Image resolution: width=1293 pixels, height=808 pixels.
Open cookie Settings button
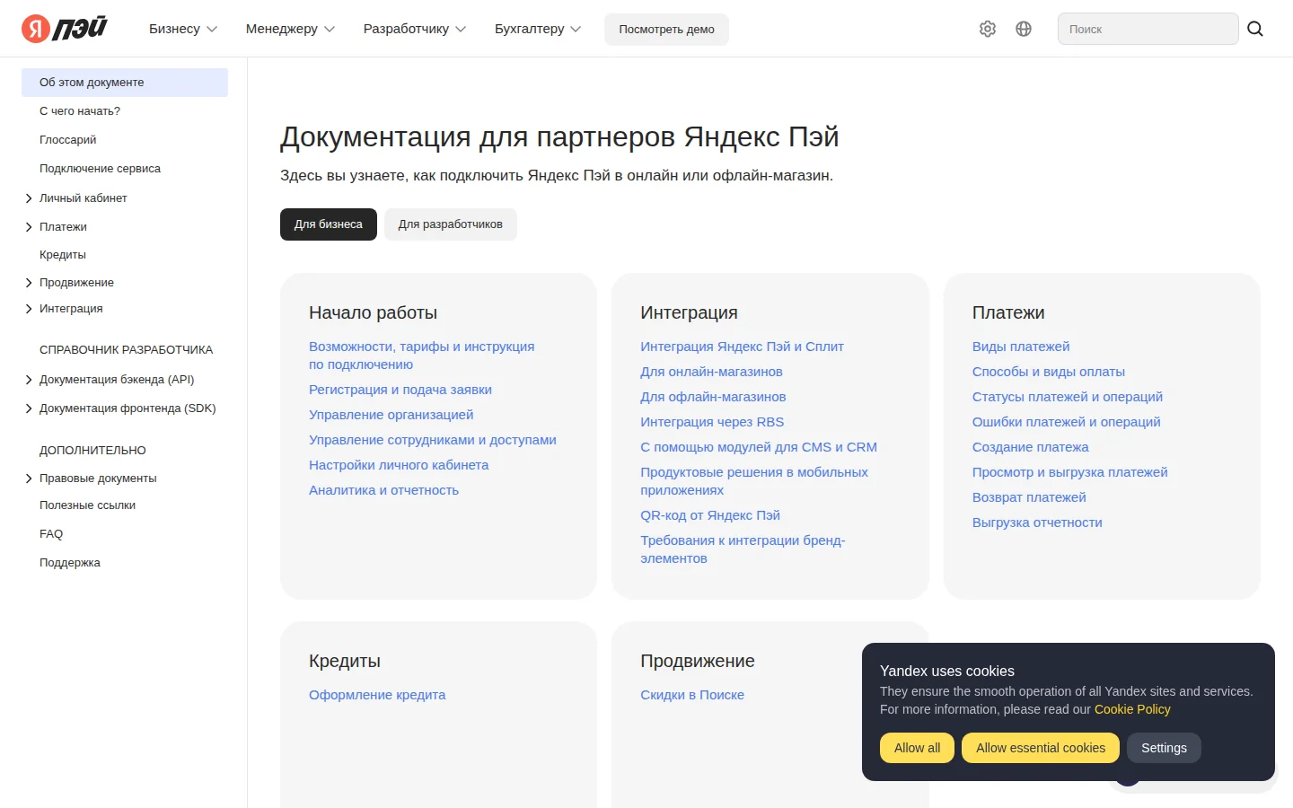[1164, 748]
